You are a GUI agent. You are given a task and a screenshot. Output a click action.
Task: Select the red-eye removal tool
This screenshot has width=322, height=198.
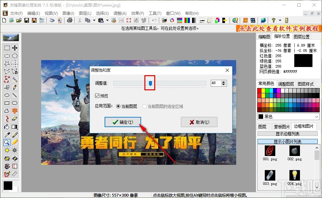click(x=7, y=166)
